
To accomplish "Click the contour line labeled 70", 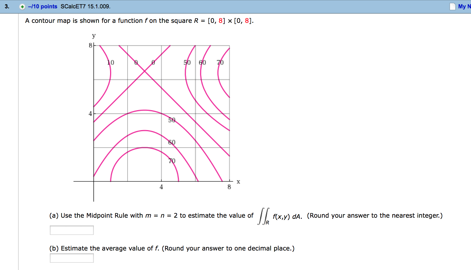I will [172, 161].
